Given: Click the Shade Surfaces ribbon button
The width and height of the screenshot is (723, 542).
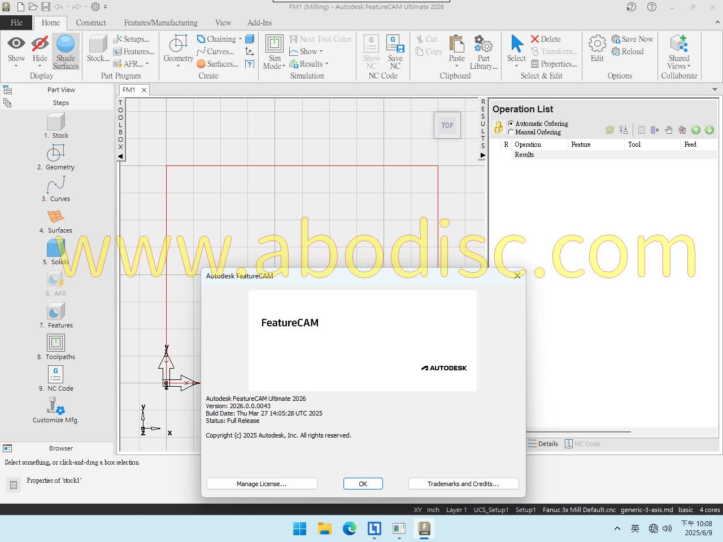Looking at the screenshot, I should coord(66,51).
